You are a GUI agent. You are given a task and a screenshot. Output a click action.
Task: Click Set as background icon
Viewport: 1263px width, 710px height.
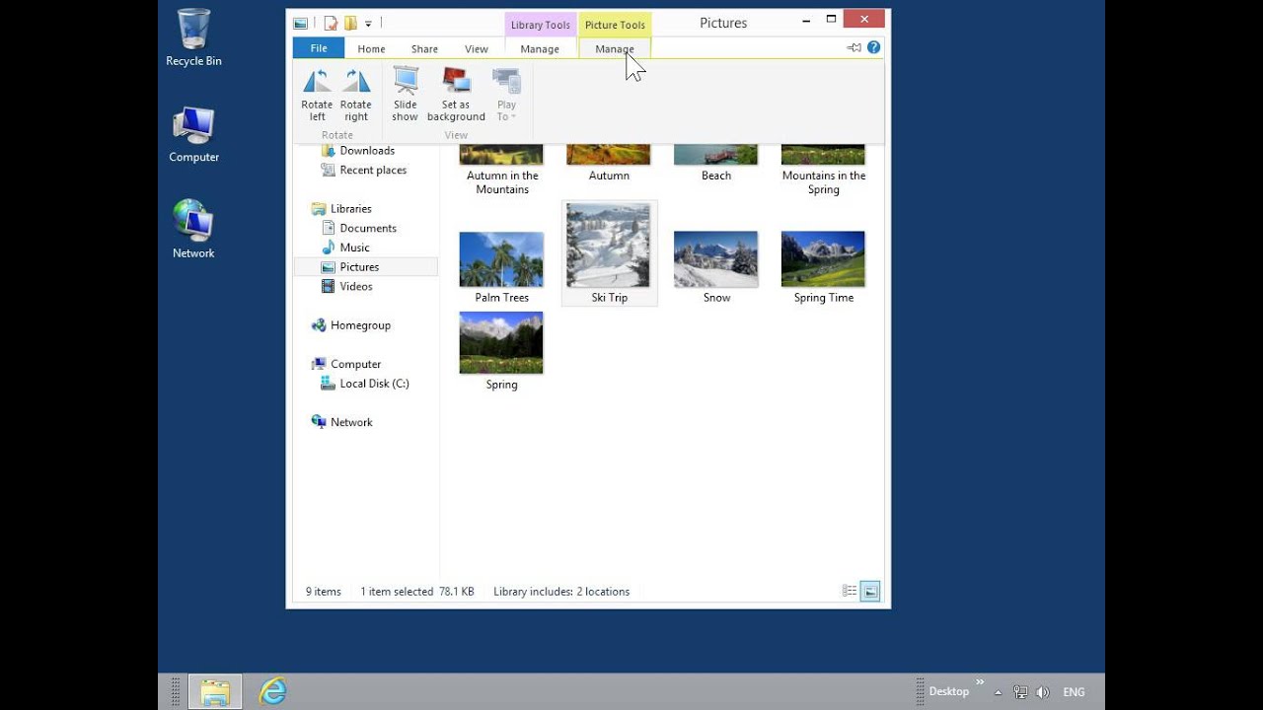456,82
